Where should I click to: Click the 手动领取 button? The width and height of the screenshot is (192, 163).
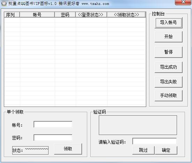169,96
